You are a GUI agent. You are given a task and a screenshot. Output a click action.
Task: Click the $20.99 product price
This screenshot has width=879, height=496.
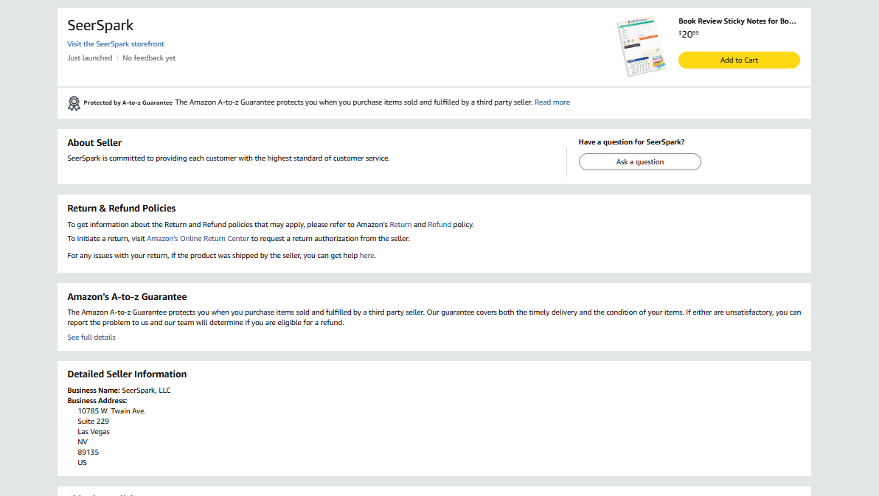688,34
